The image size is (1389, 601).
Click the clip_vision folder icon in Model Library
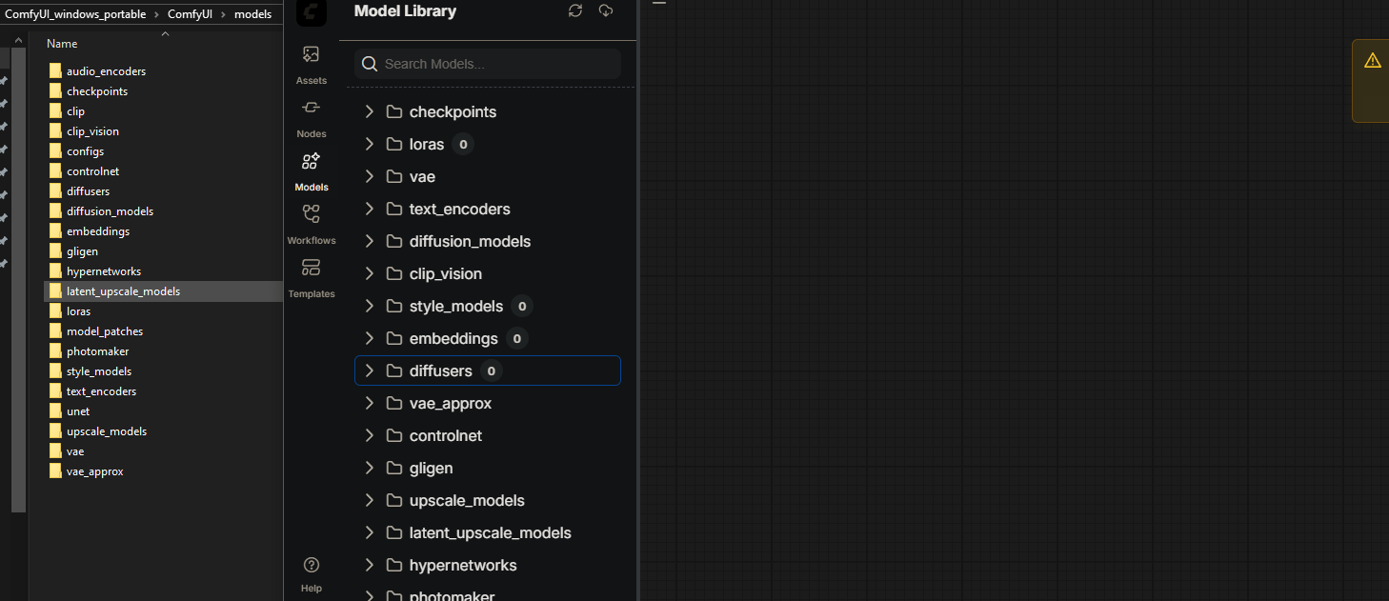coord(394,273)
